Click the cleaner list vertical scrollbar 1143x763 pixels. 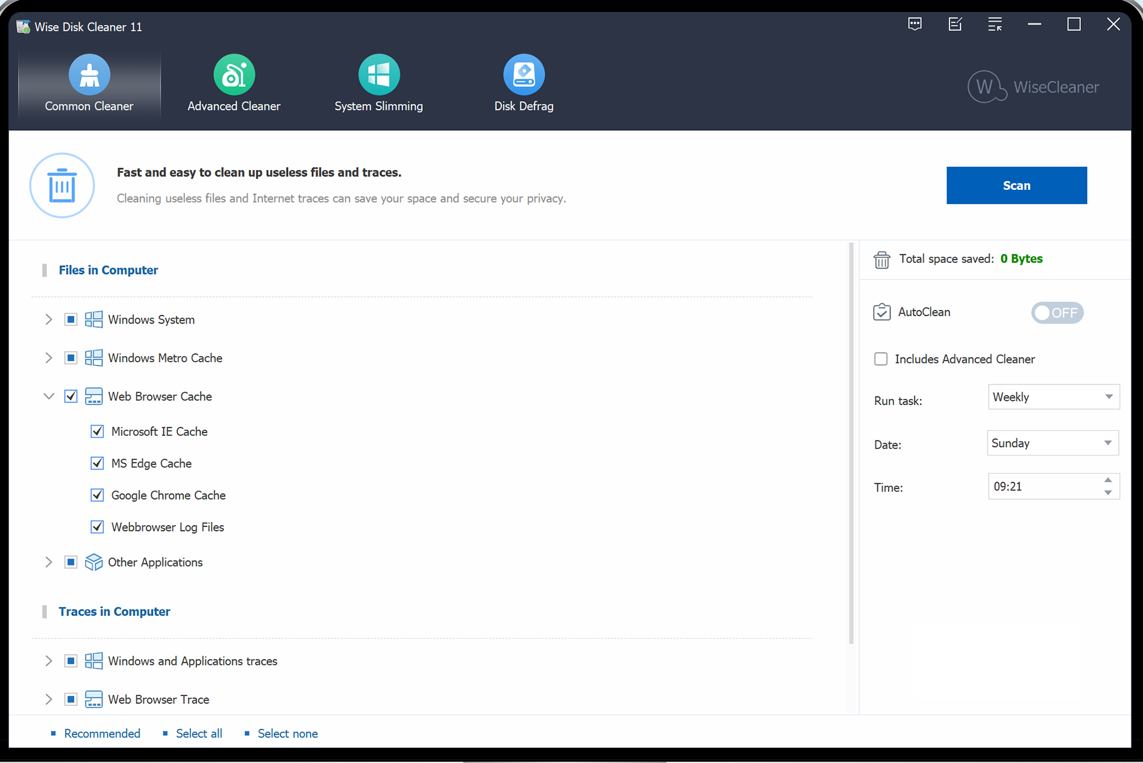[x=851, y=443]
